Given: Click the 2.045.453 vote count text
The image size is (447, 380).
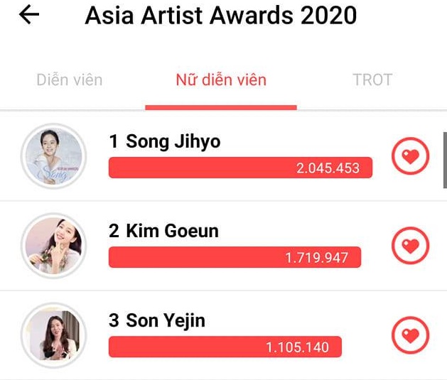Looking at the screenshot, I should [328, 168].
